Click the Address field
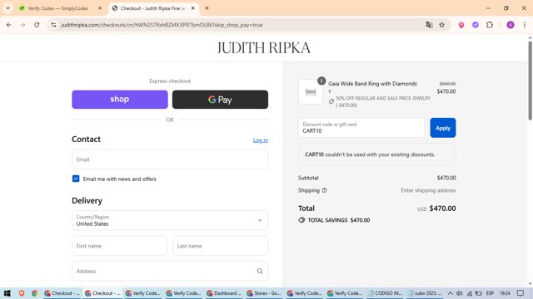This screenshot has height=299, width=533. pos(170,271)
